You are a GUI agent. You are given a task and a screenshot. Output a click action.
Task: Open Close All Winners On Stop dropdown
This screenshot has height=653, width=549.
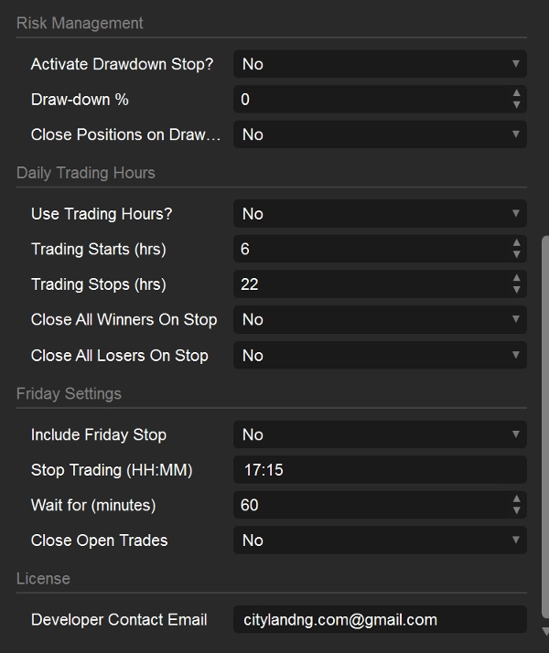pos(380,320)
